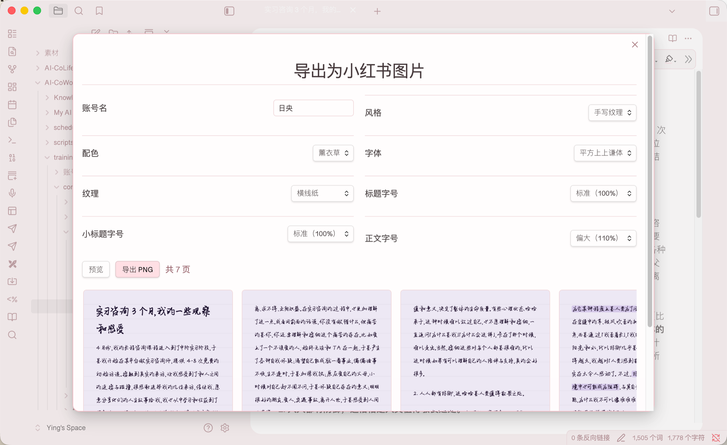Close the open note tab

pos(353,11)
